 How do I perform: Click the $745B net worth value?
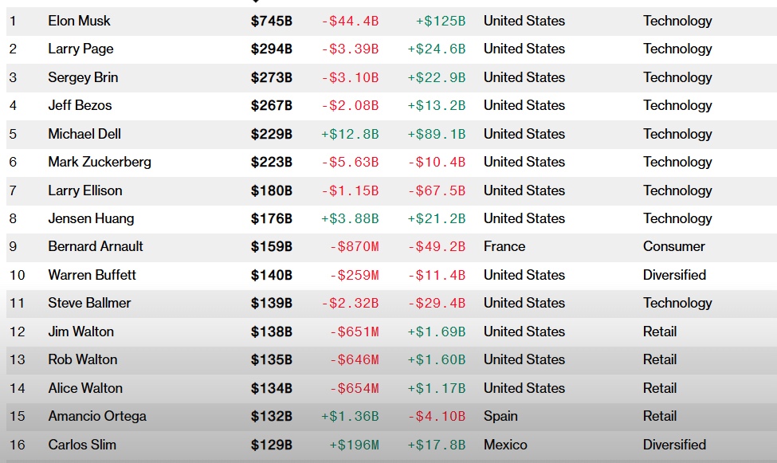[272, 21]
